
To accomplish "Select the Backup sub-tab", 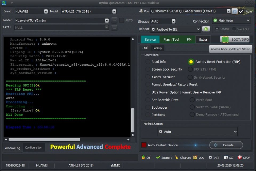I will point(157,48).
